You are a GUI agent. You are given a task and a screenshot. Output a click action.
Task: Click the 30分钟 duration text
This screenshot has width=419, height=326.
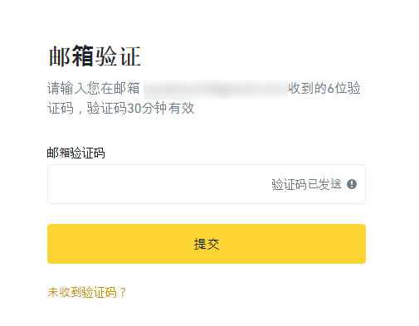pos(147,108)
